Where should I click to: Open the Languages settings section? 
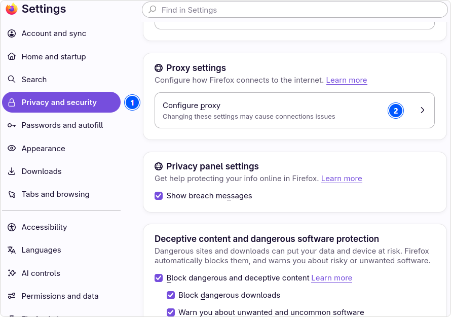61,250
